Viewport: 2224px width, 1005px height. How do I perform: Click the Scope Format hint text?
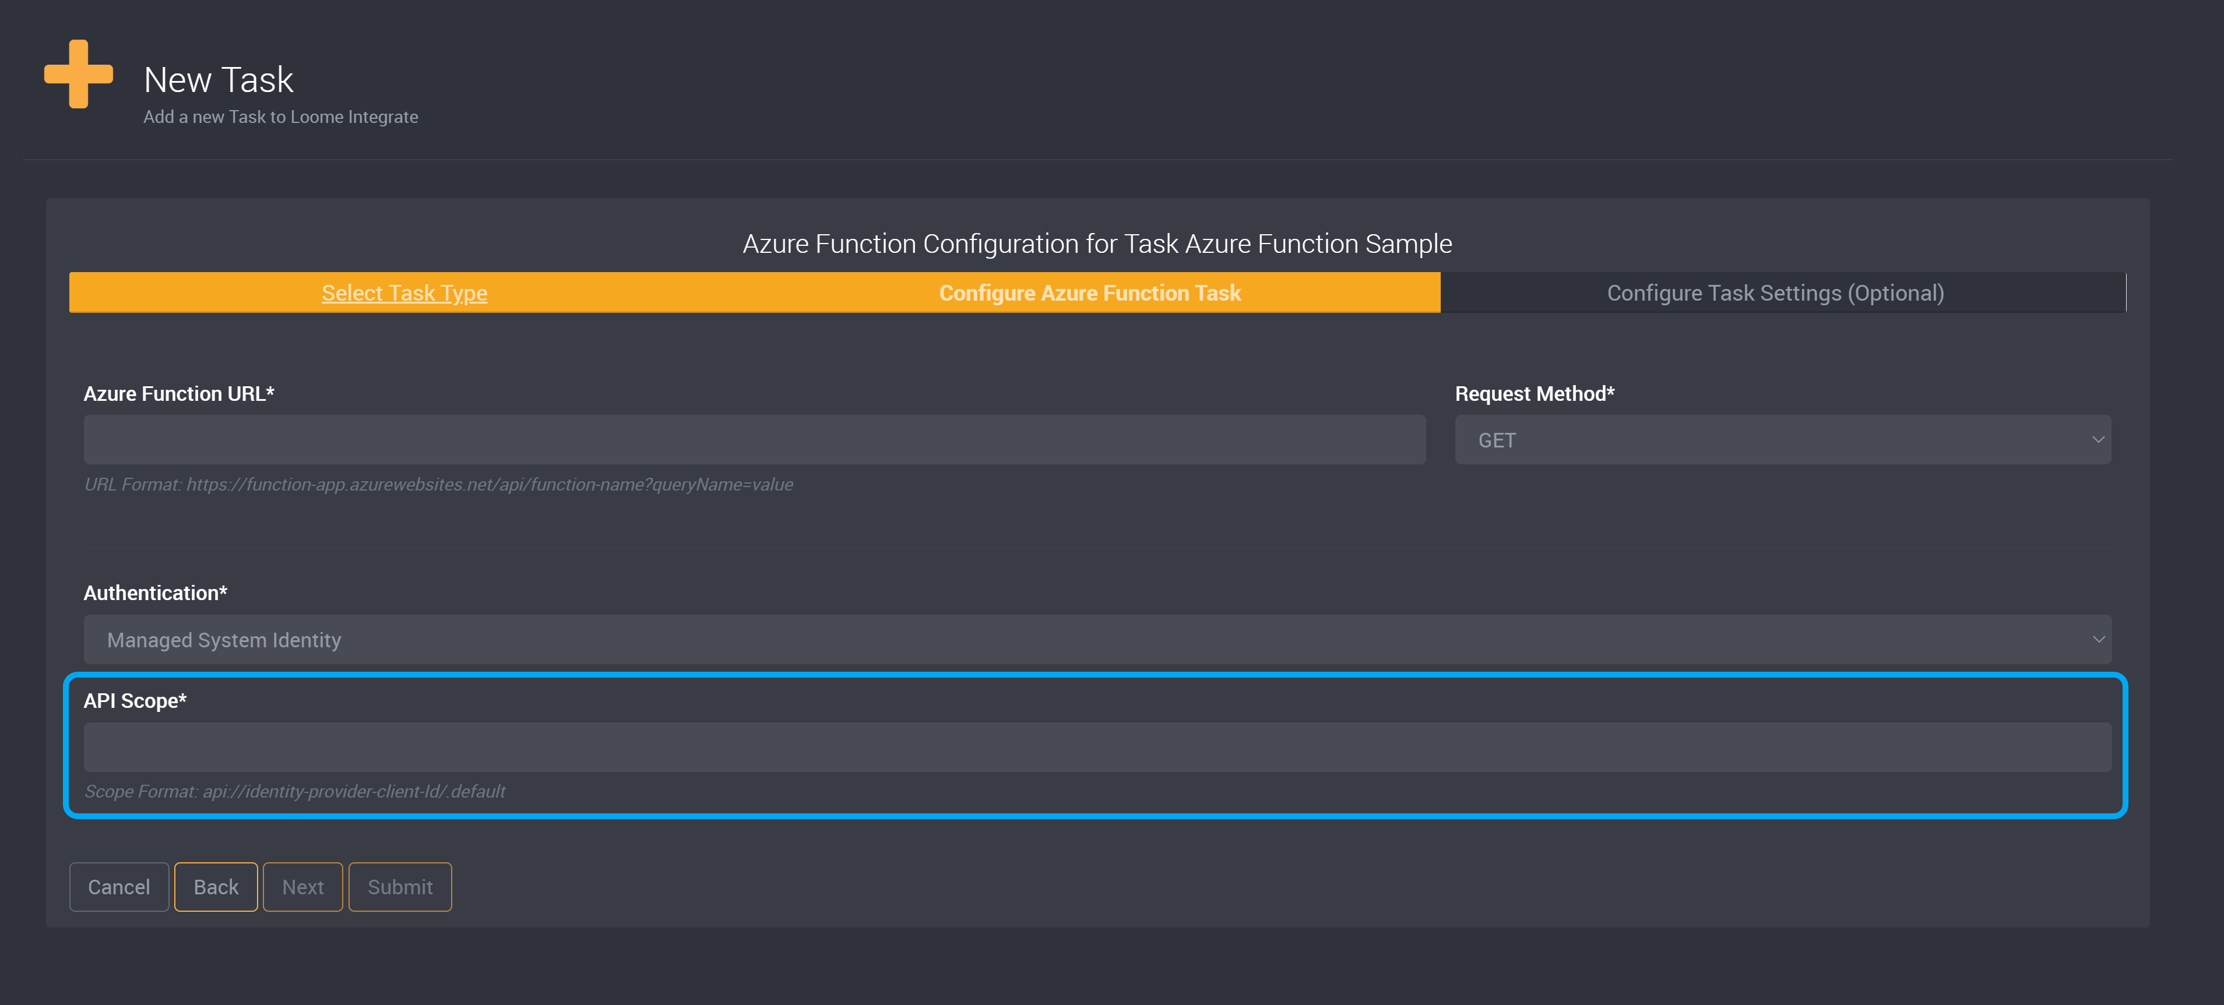click(x=294, y=792)
